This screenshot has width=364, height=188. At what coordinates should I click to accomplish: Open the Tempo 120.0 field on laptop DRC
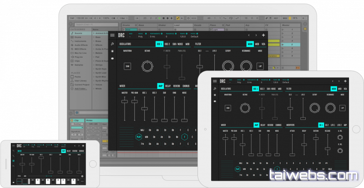point(182,36)
